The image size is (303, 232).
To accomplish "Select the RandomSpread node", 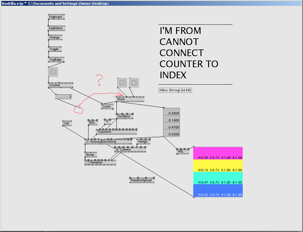I will (x=142, y=180).
